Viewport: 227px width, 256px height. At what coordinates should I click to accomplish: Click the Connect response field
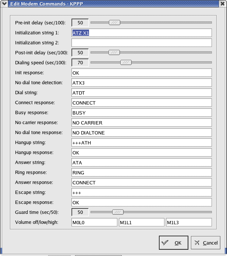pos(142,103)
